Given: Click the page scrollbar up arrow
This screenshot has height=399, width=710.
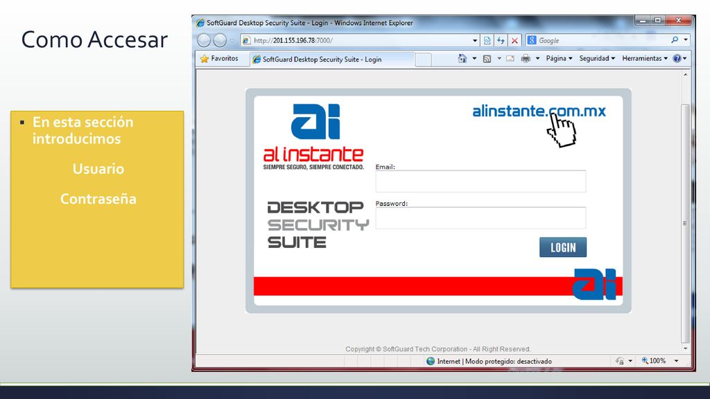Looking at the screenshot, I should [686, 75].
